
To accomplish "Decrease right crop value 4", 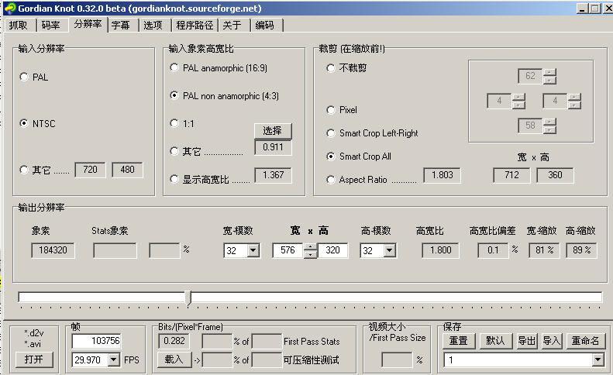I will (x=575, y=105).
